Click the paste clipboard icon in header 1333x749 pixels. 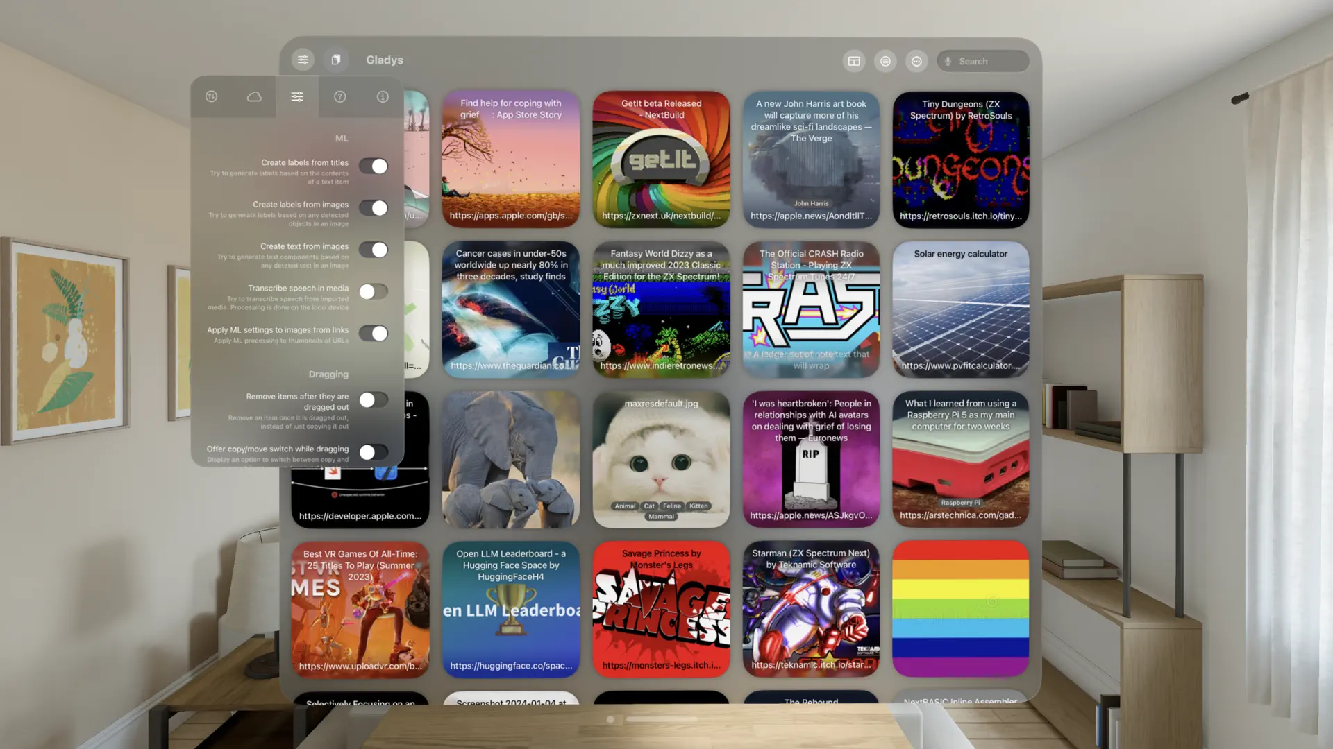point(336,60)
